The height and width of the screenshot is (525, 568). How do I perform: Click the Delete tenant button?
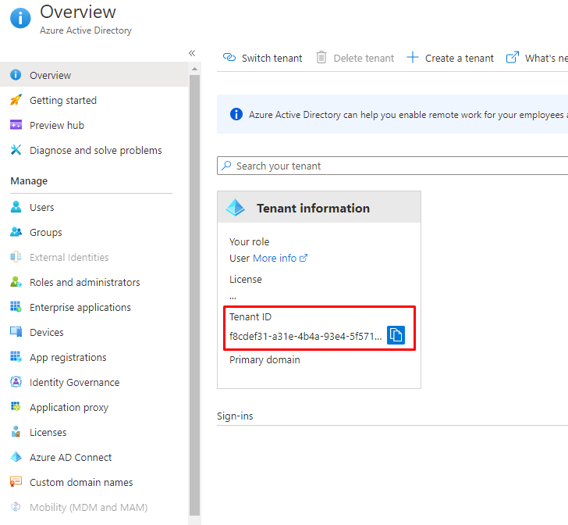pyautogui.click(x=355, y=58)
